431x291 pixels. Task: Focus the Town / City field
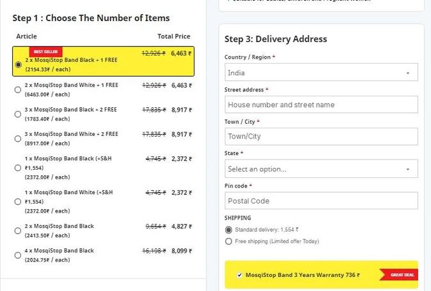(x=321, y=137)
